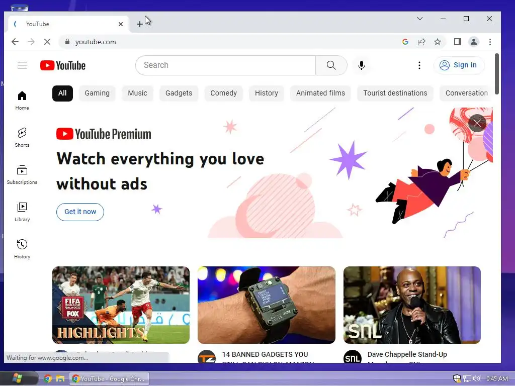
Task: Stop page loading with X button
Action: [x=47, y=42]
